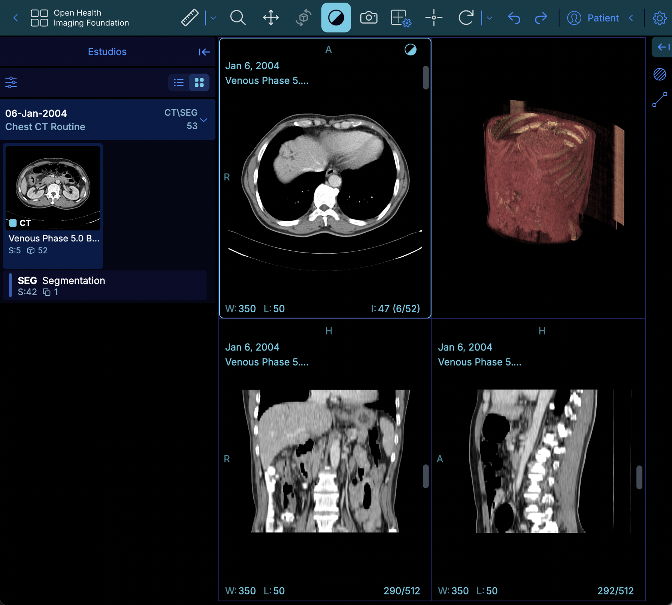Click the 'CT\SEG' modality label
Image resolution: width=672 pixels, height=605 pixels.
[x=181, y=113]
